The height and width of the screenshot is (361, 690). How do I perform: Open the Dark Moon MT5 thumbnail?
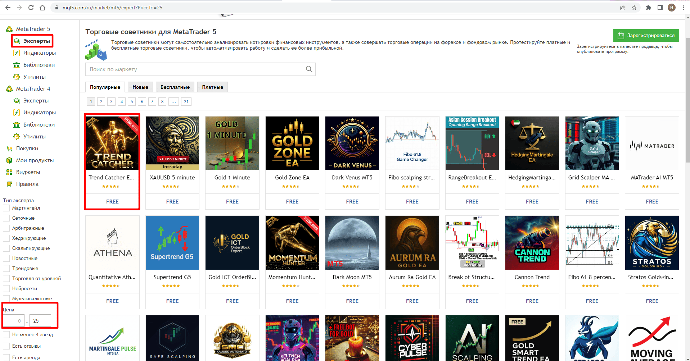tap(352, 243)
